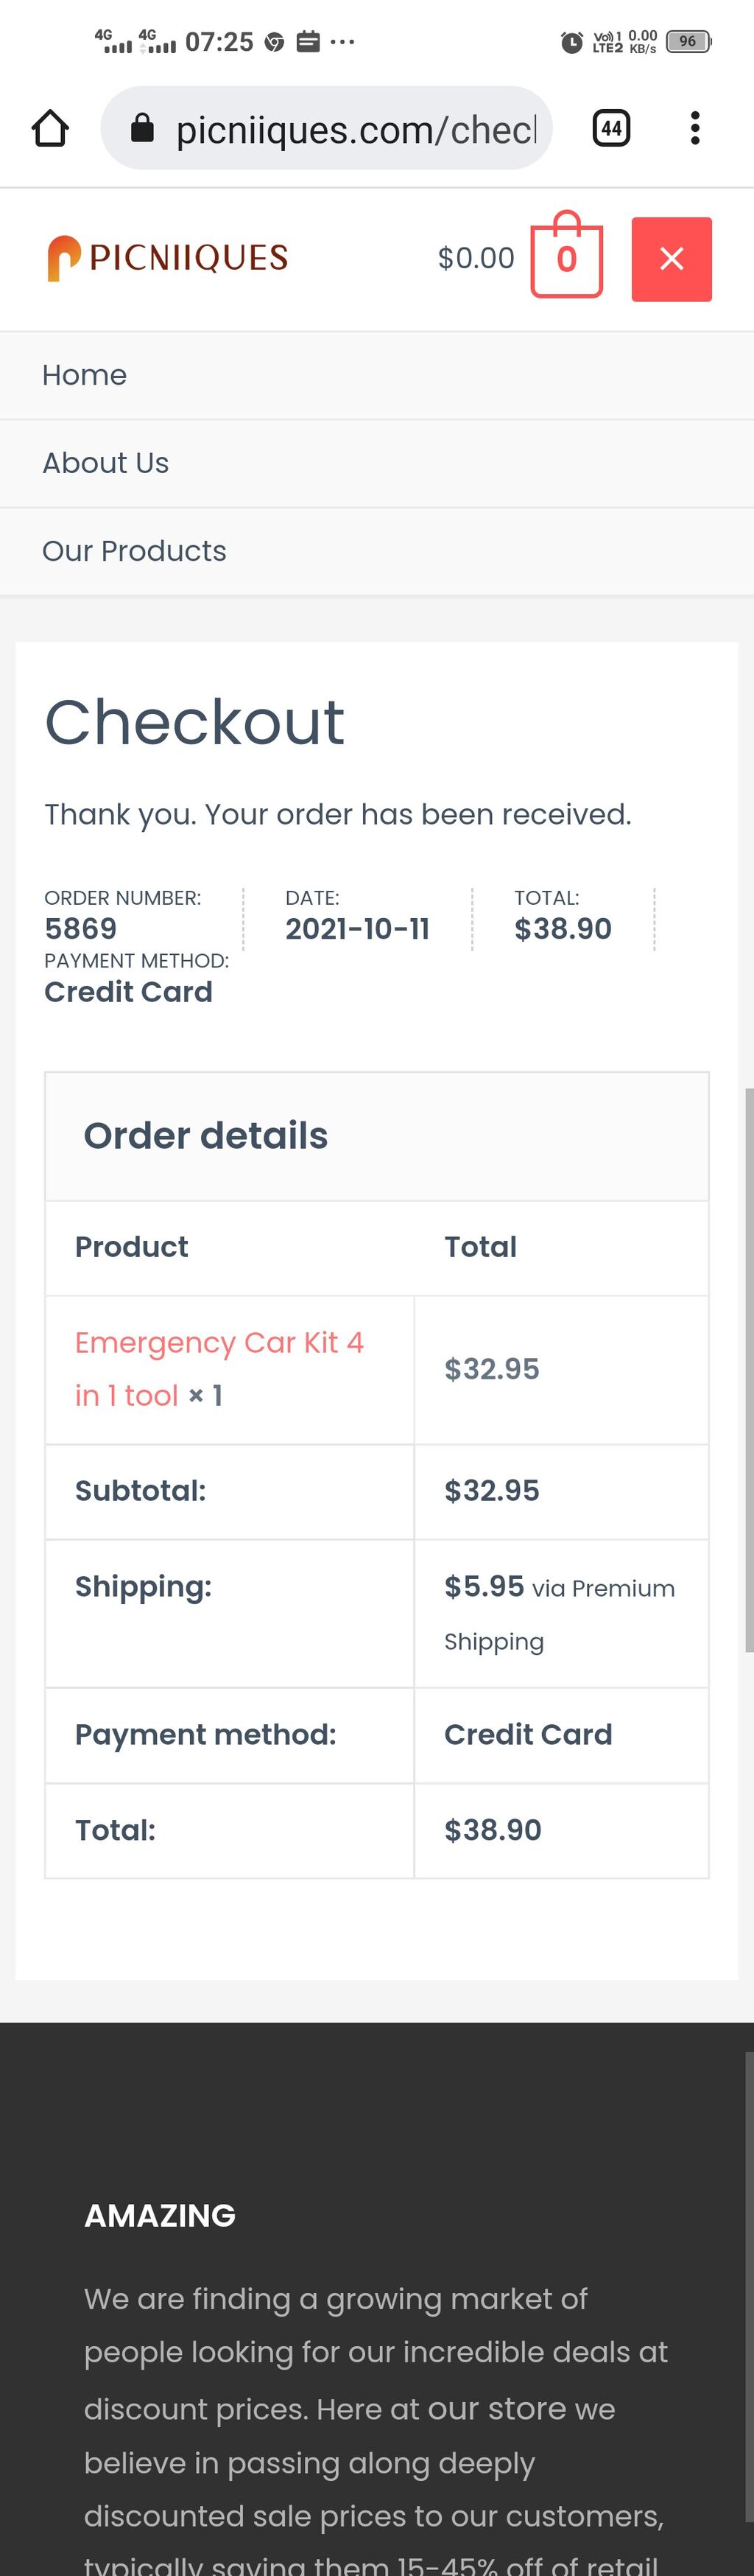The image size is (754, 2576).
Task: Tap the picniiques.com address bar
Action: point(354,130)
